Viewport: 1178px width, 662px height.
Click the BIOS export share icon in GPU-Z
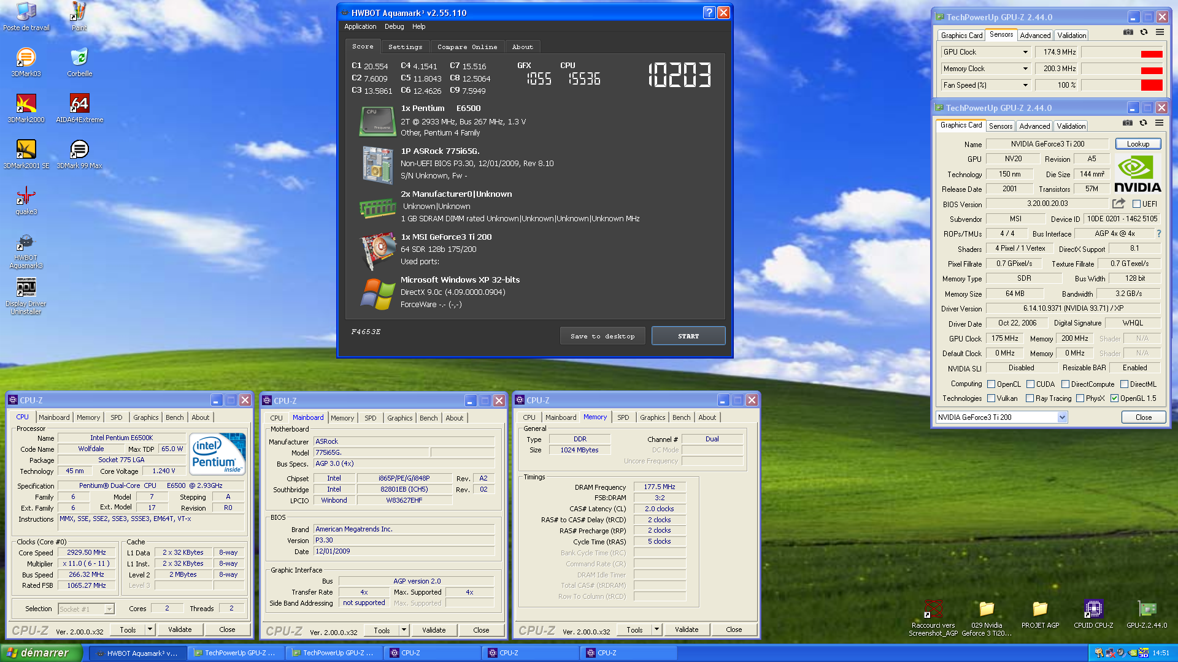1118,204
